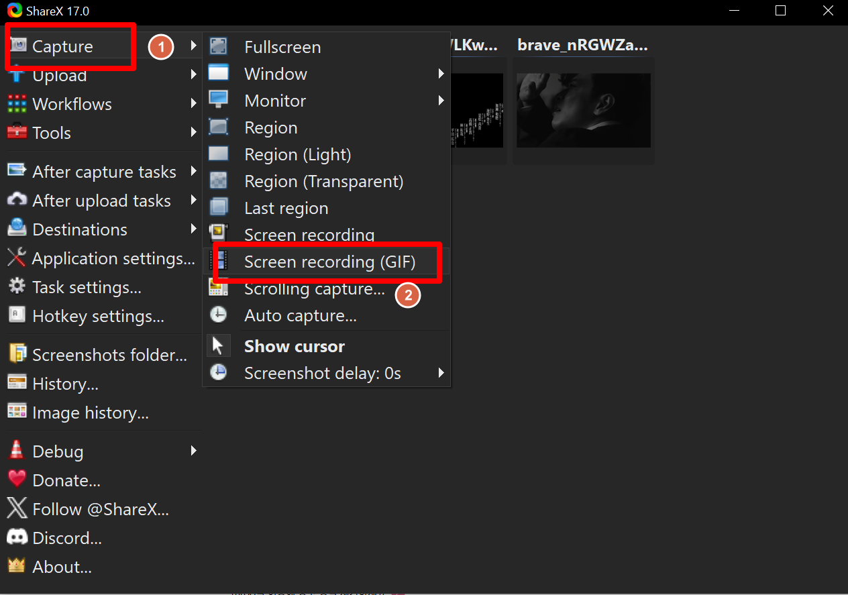Open Task settings...

pyautogui.click(x=102, y=287)
